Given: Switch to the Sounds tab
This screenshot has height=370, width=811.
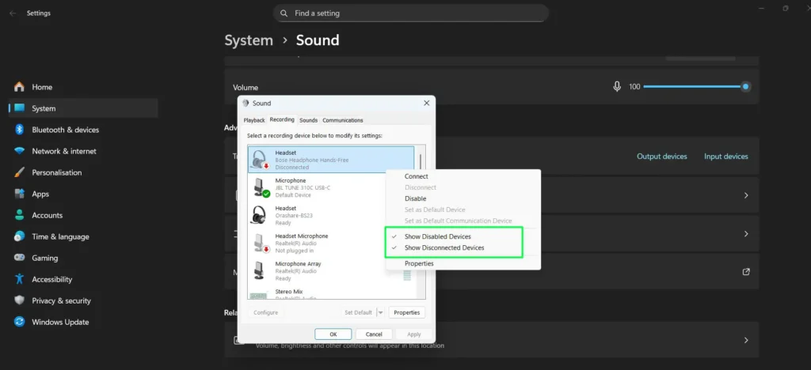Looking at the screenshot, I should click(308, 120).
